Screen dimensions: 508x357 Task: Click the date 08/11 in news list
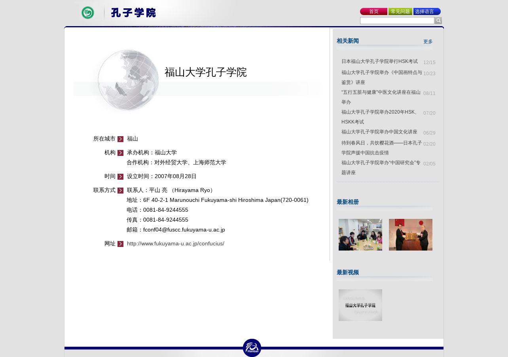click(x=429, y=93)
